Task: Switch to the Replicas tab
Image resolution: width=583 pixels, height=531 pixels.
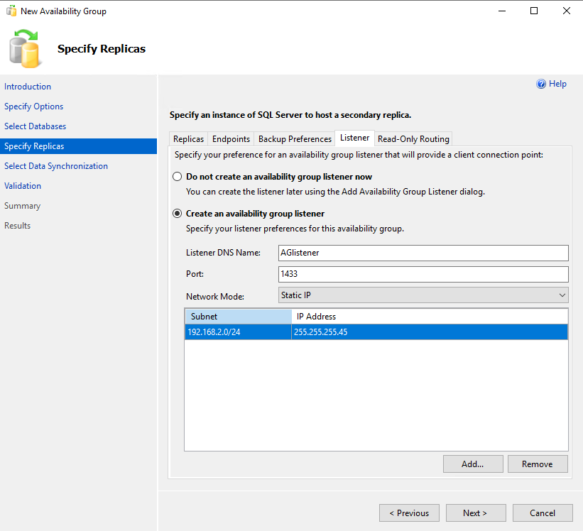Action: click(188, 139)
